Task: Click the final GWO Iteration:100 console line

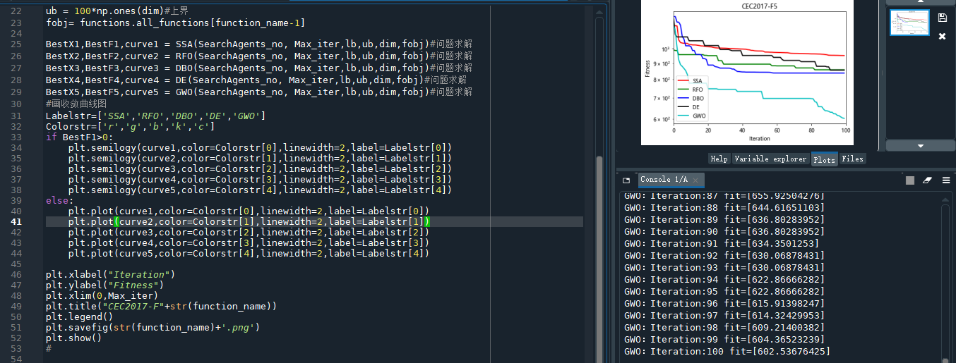Action: click(727, 351)
